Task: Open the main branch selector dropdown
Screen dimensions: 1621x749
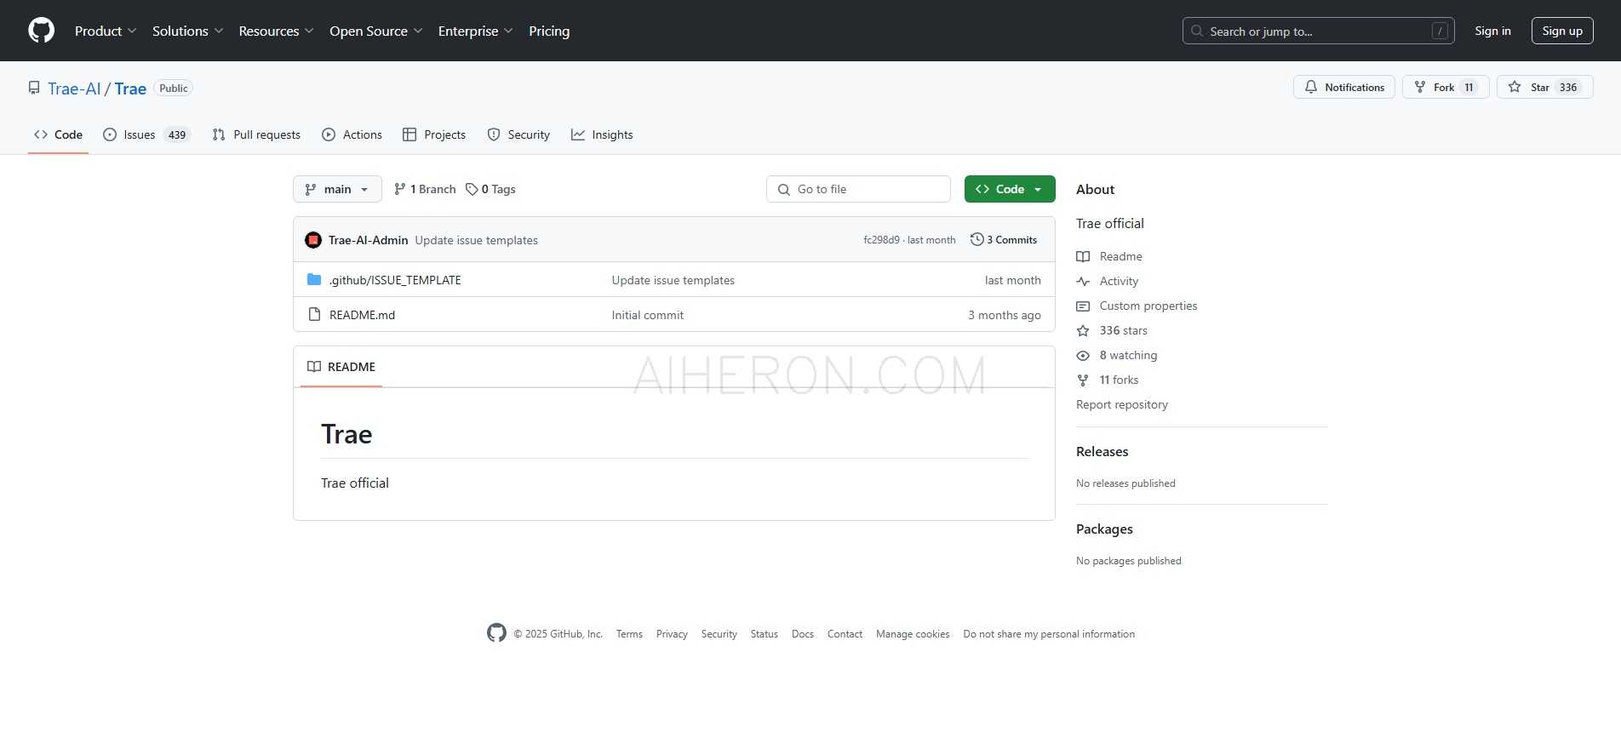Action: (x=337, y=189)
